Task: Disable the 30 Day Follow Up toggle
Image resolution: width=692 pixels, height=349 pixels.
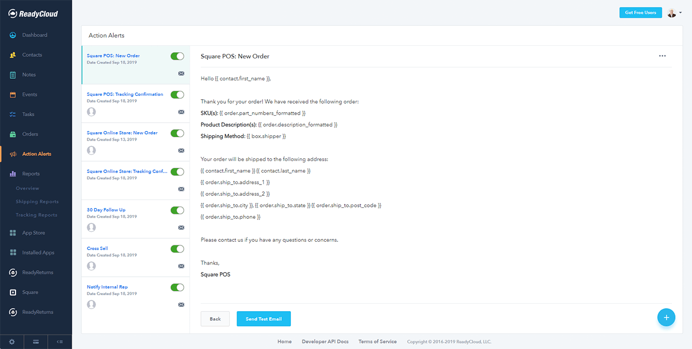Action: point(177,210)
